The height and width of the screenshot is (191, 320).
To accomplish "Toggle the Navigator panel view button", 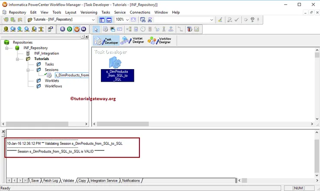I will tap(102, 20).
